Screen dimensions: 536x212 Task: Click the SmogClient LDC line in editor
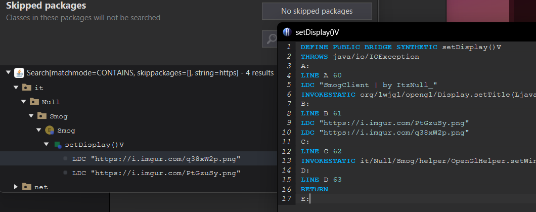(x=369, y=85)
